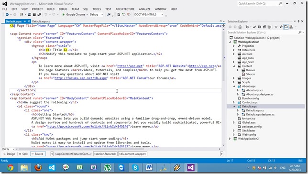
Task: Open the browser selector dropdown beside Google Chrome
Action: click(x=87, y=14)
